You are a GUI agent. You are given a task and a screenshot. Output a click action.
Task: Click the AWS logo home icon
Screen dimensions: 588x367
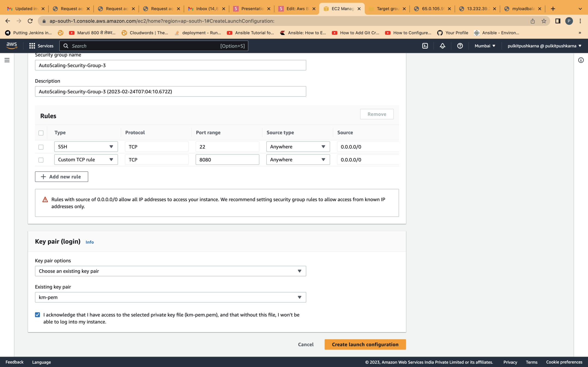tap(12, 46)
